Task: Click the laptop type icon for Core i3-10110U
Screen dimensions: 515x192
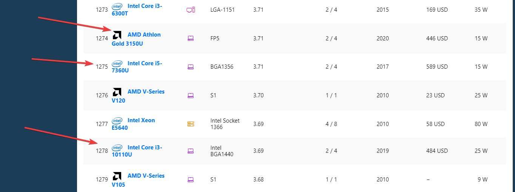Action: tap(191, 151)
